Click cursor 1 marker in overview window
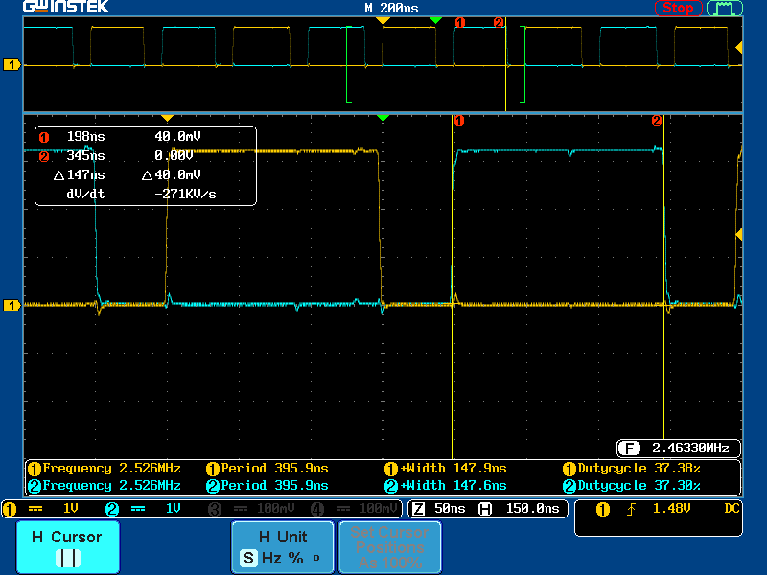The height and width of the screenshot is (575, 767). [460, 22]
